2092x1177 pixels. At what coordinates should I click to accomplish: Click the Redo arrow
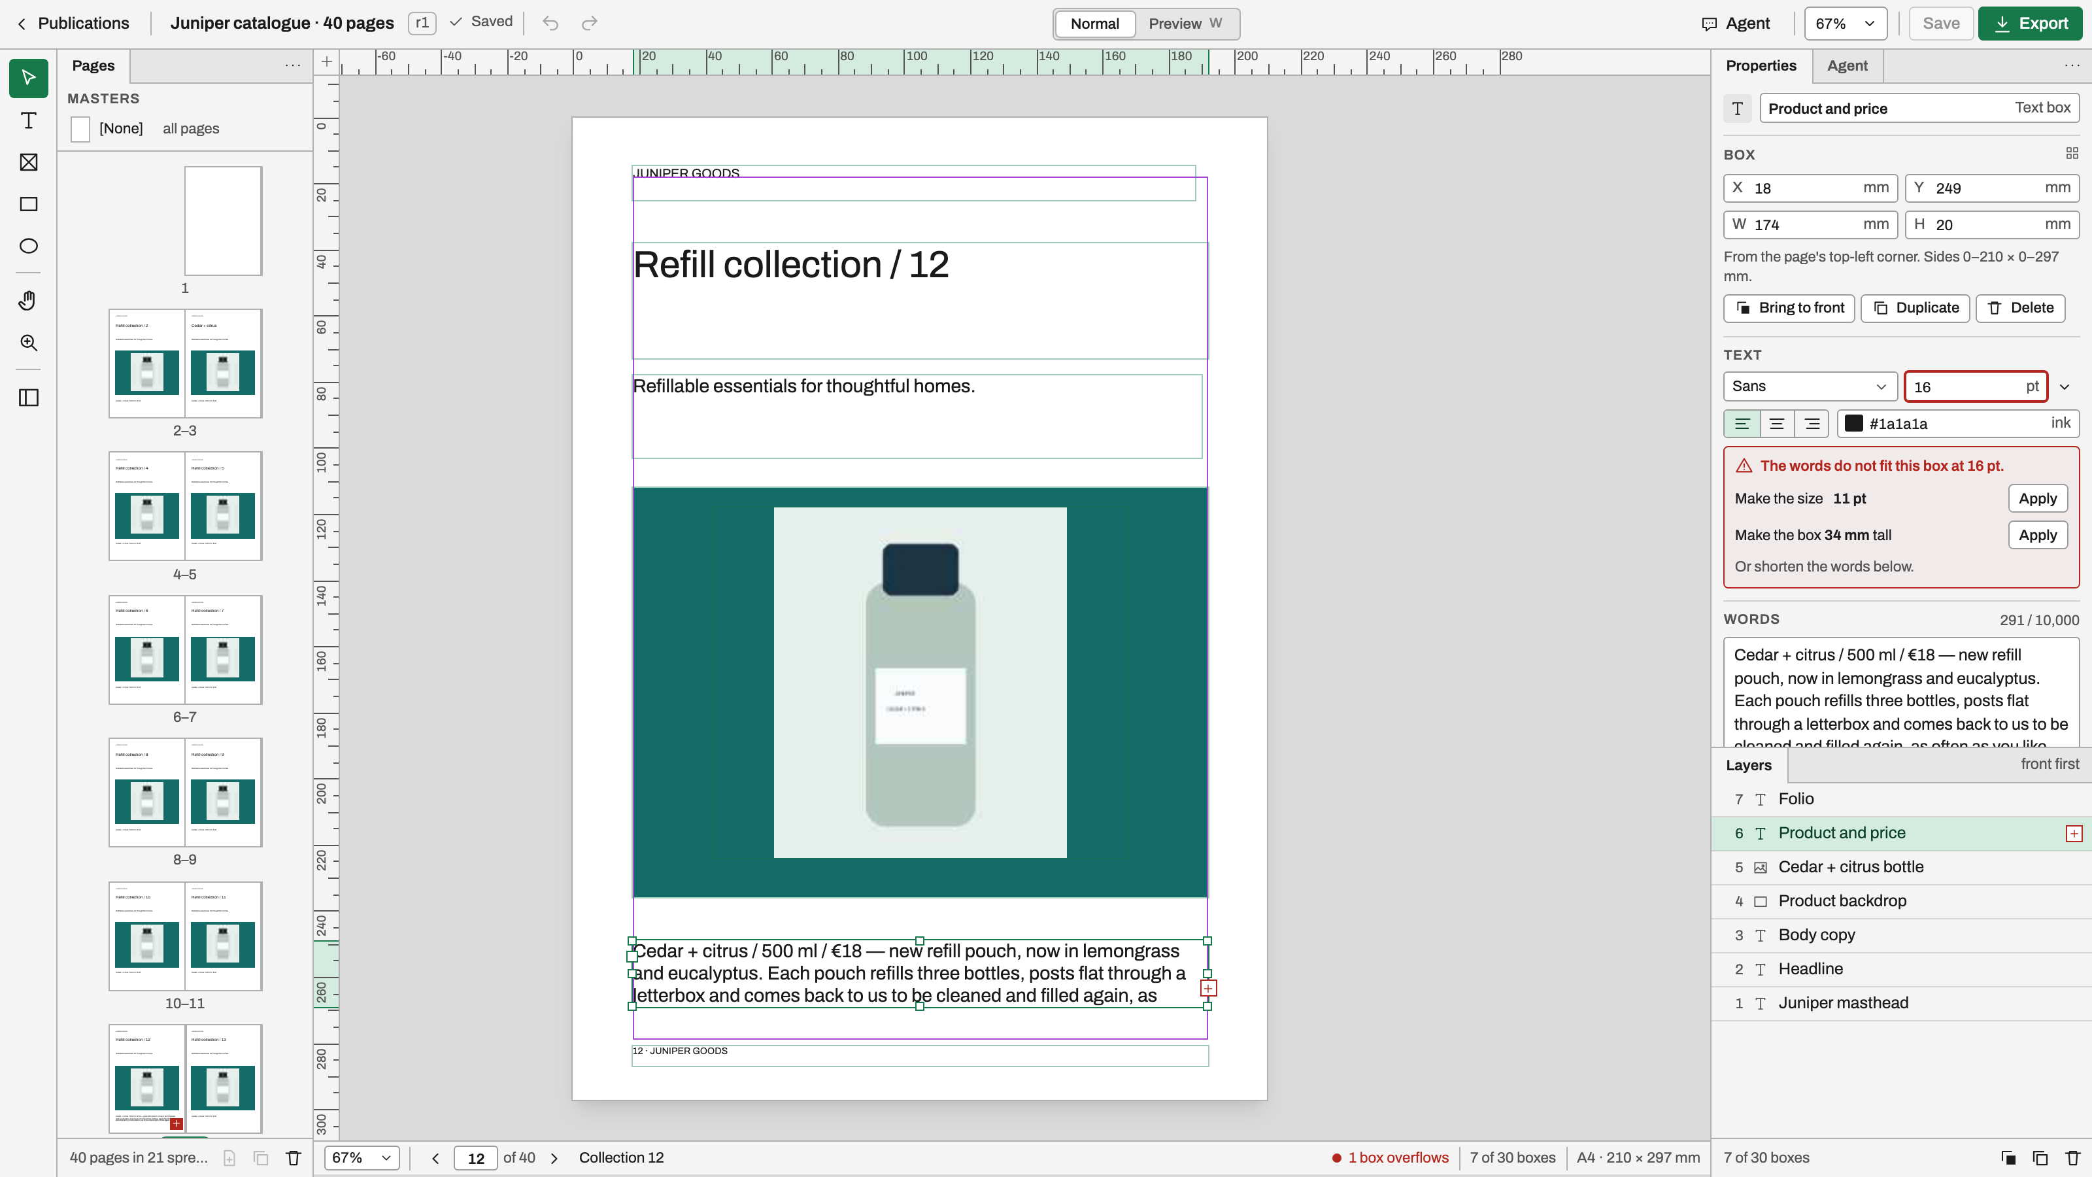point(590,23)
